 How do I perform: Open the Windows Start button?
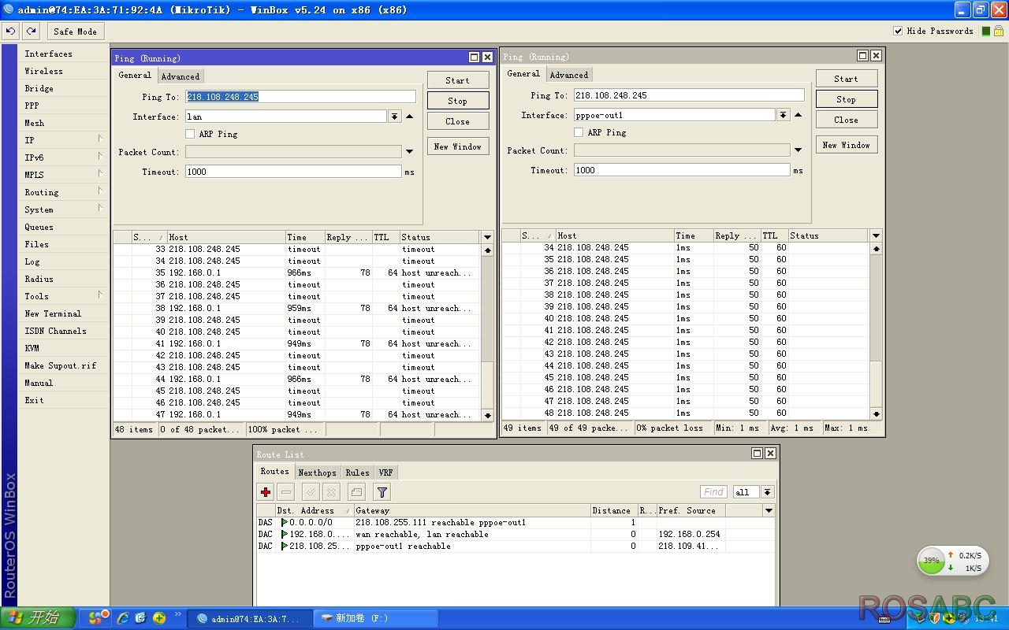[x=38, y=617]
